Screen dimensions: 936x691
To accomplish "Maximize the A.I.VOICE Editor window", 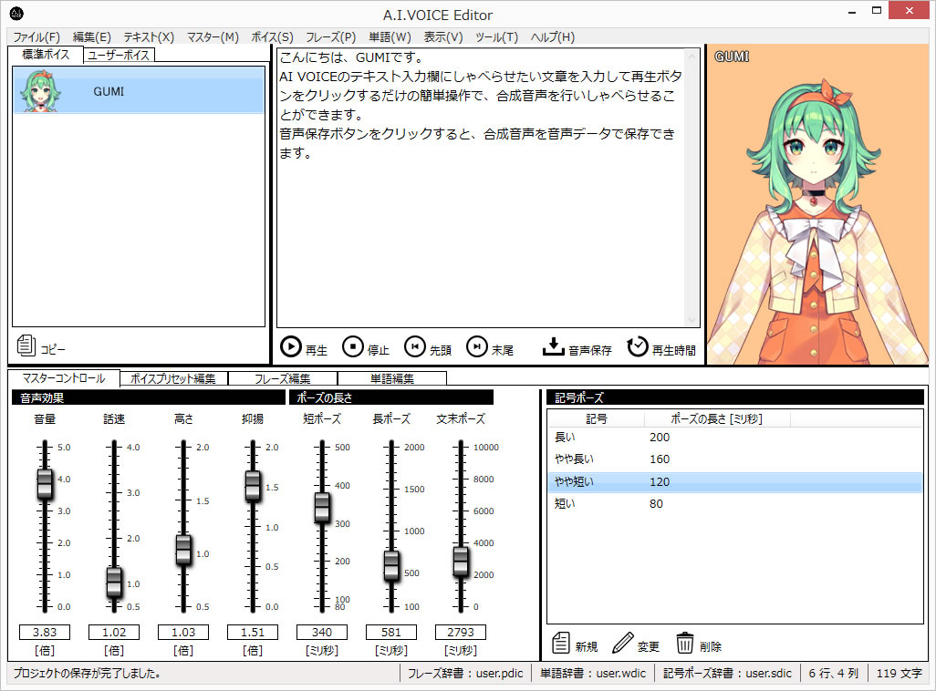I will (877, 11).
